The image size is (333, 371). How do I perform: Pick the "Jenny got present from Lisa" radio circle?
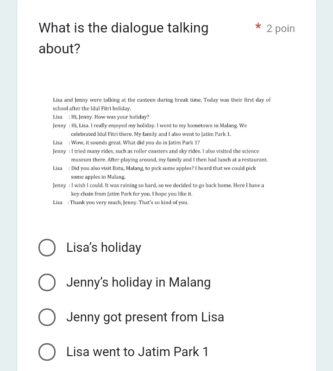tap(47, 317)
